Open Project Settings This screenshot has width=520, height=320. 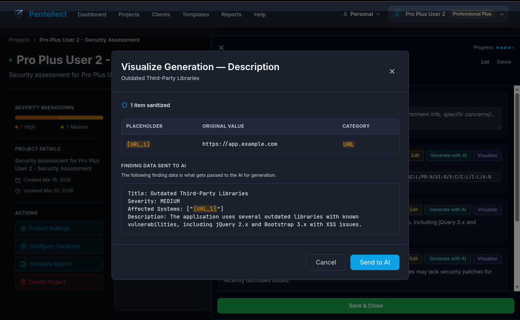click(59, 228)
